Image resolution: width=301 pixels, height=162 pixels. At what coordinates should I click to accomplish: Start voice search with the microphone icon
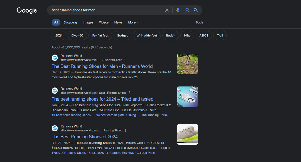click(x=178, y=10)
